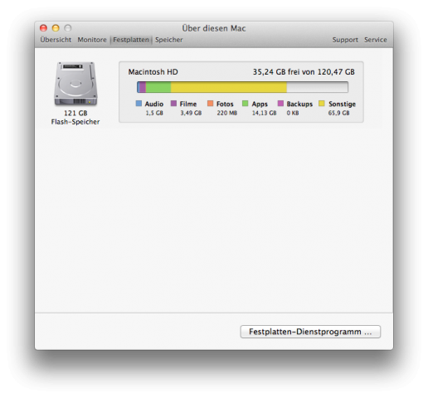Click the purple Filme legend swatch
The image size is (428, 398).
[173, 104]
